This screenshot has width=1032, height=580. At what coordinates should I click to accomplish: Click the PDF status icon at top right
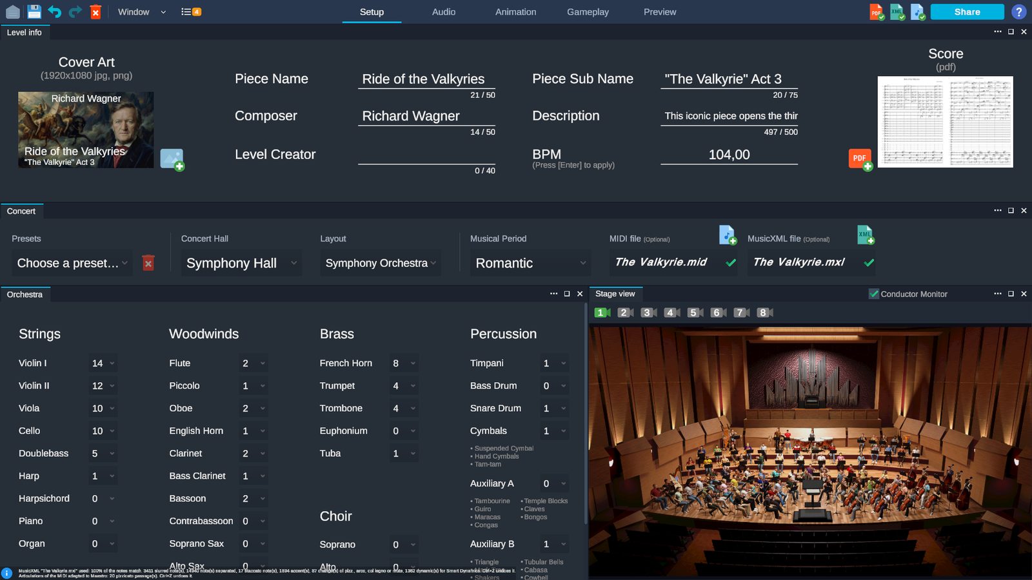click(x=877, y=12)
